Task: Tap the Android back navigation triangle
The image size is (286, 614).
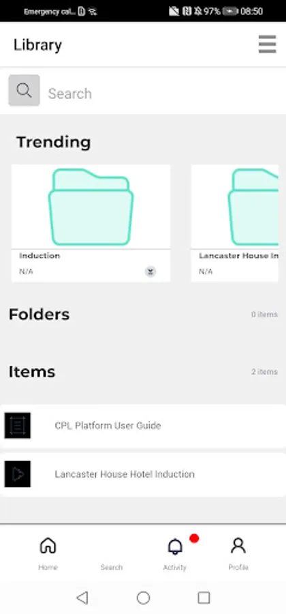Action: pos(82,598)
